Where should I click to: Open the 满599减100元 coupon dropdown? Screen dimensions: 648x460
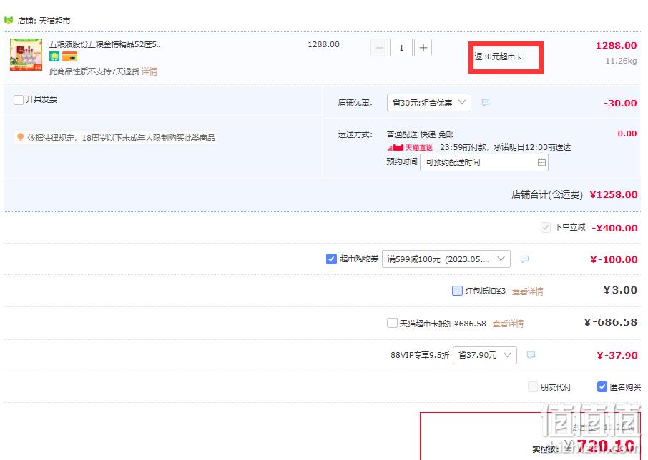[446, 259]
